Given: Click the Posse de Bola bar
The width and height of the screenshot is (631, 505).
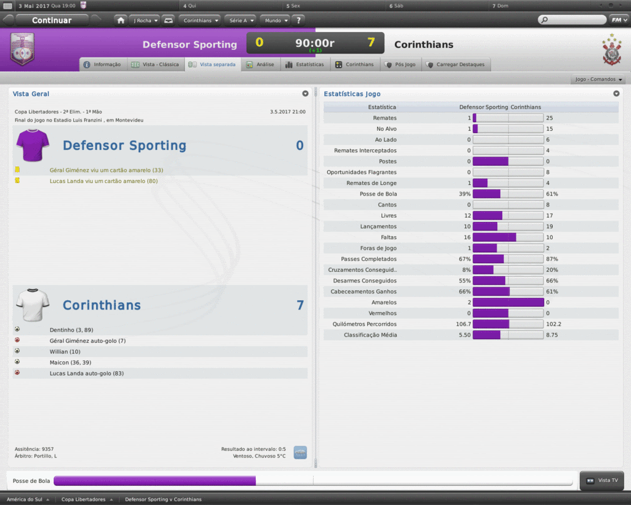Looking at the screenshot, I should point(312,480).
